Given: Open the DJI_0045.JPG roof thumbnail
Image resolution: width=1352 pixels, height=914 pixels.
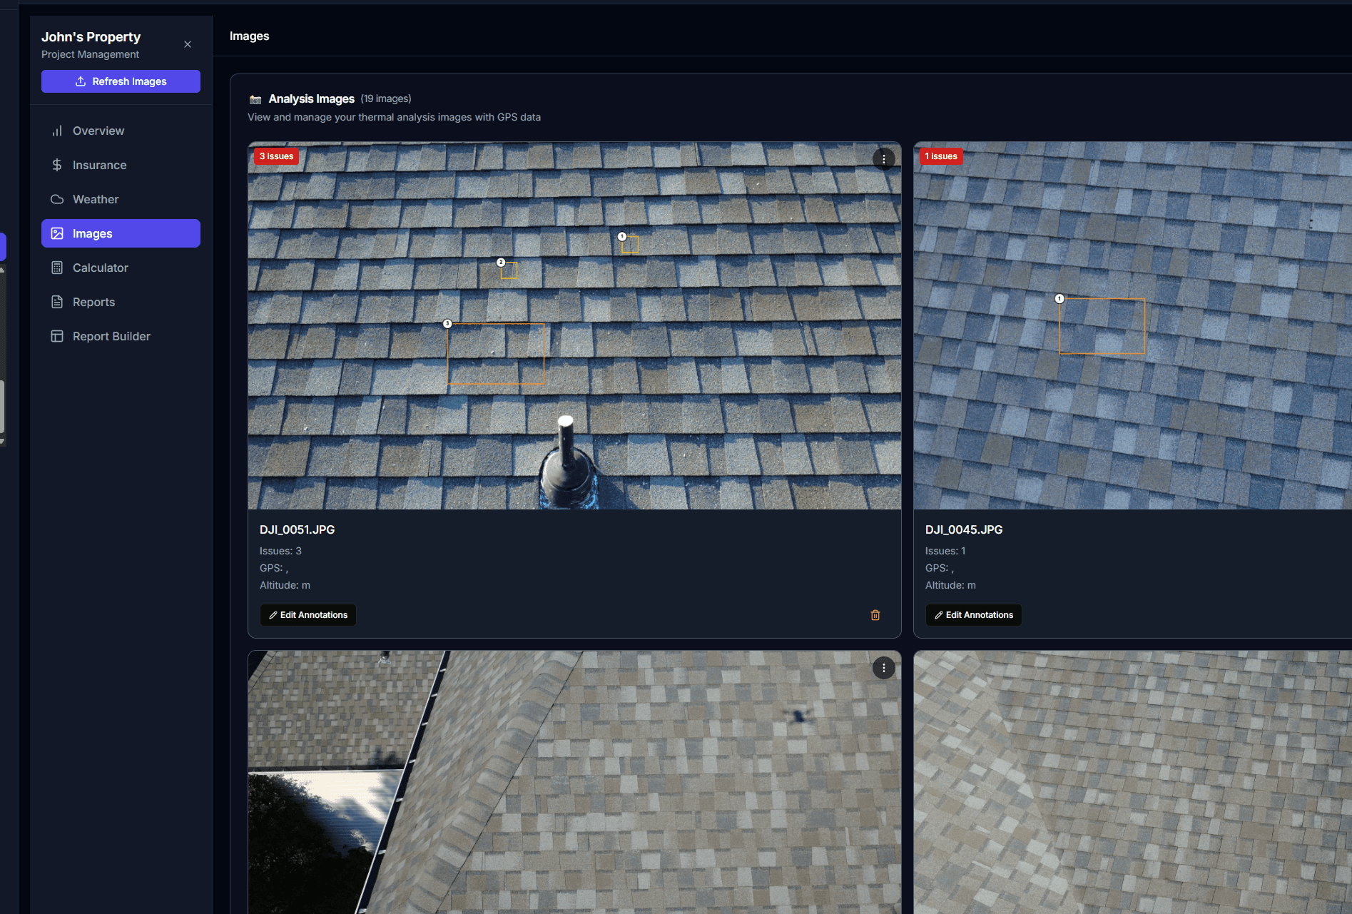Looking at the screenshot, I should click(x=1133, y=325).
